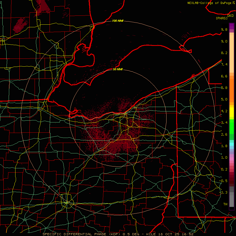
Task: Click the 16:52 timestamp
Action: 188,234
